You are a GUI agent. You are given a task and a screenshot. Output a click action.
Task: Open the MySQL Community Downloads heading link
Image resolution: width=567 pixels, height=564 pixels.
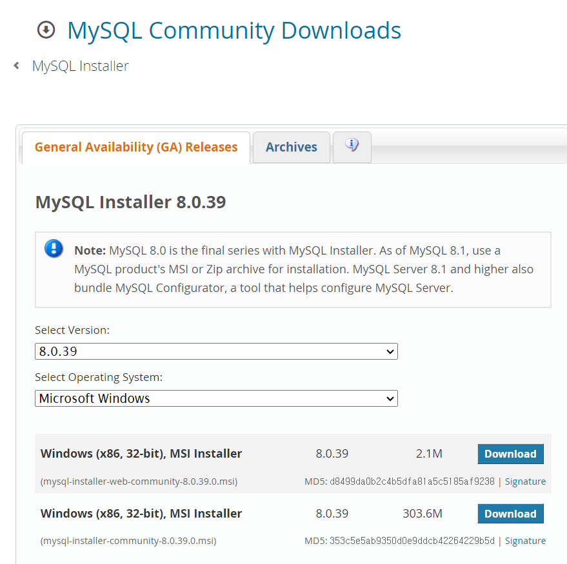tap(234, 31)
